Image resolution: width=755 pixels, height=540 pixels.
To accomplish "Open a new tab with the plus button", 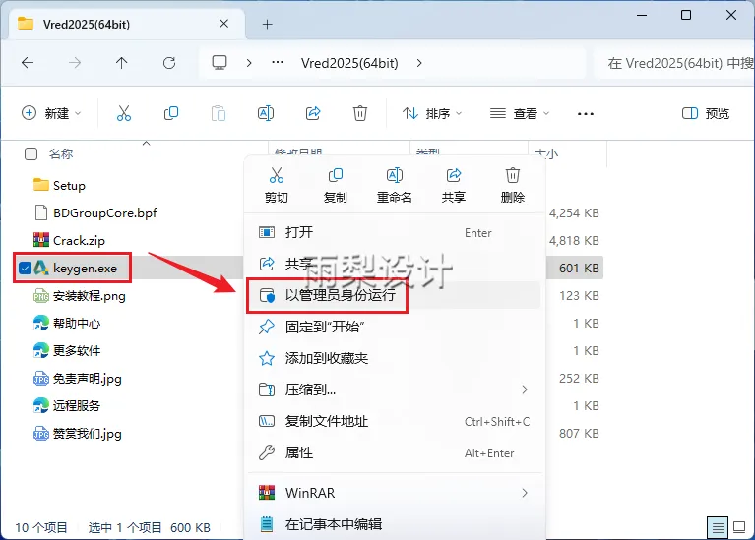I will pyautogui.click(x=267, y=24).
